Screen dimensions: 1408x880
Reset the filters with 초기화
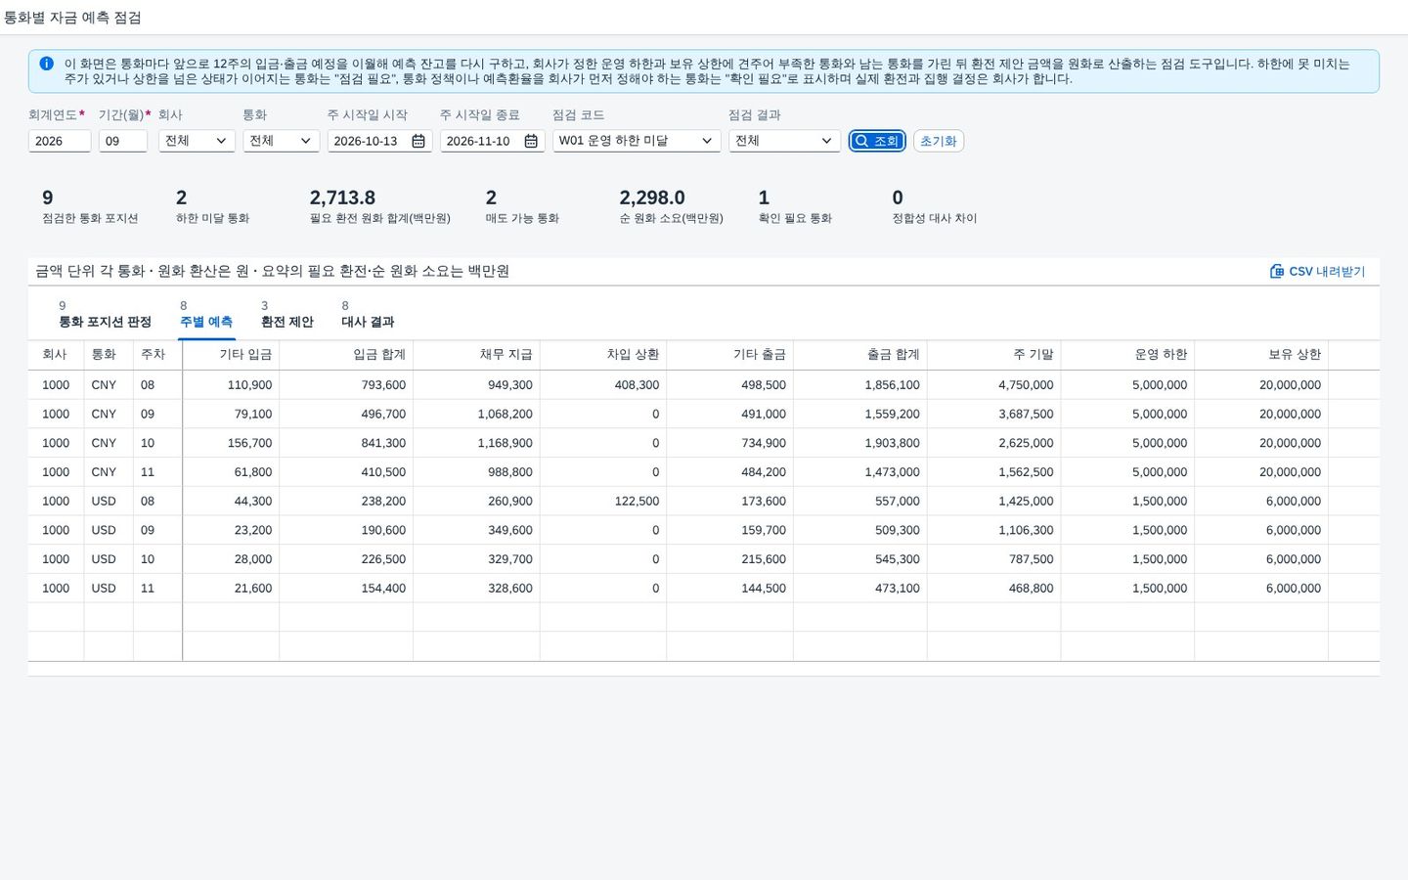939,141
